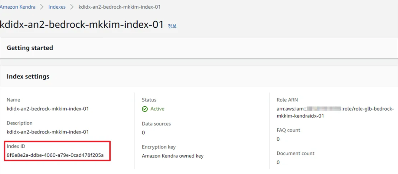398x174 pixels.
Task: Select the Amazon Kendra owned key text
Action: tap(173, 156)
